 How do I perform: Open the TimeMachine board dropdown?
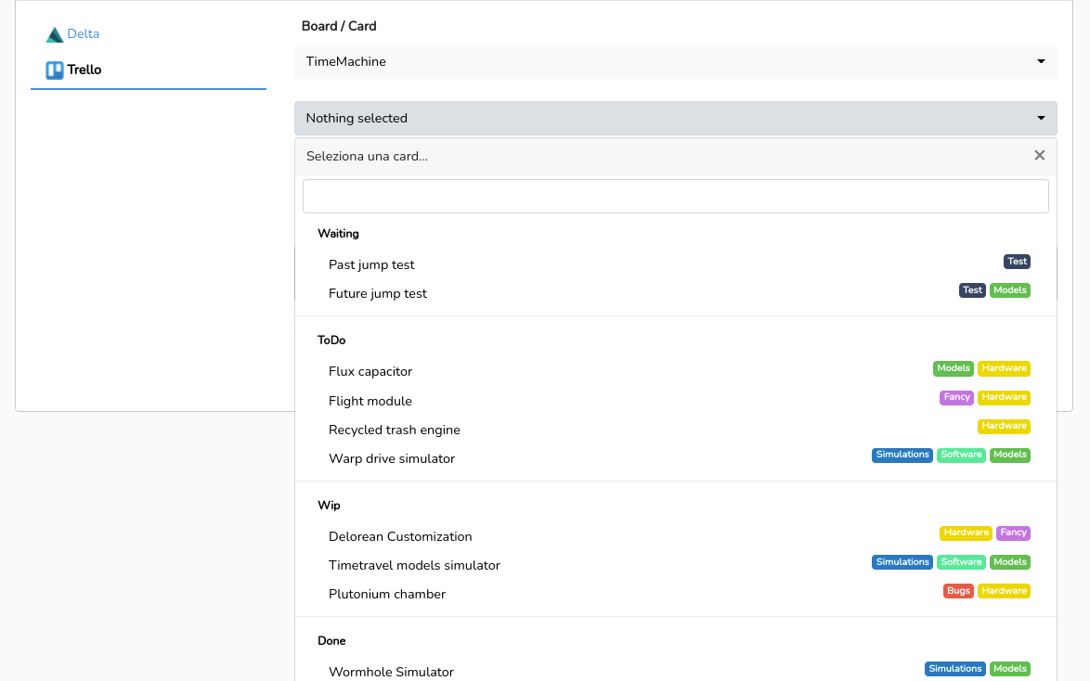(x=676, y=62)
